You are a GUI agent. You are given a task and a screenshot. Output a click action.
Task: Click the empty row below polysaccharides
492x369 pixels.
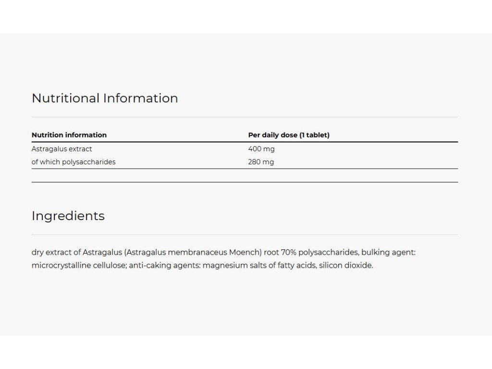click(x=245, y=175)
